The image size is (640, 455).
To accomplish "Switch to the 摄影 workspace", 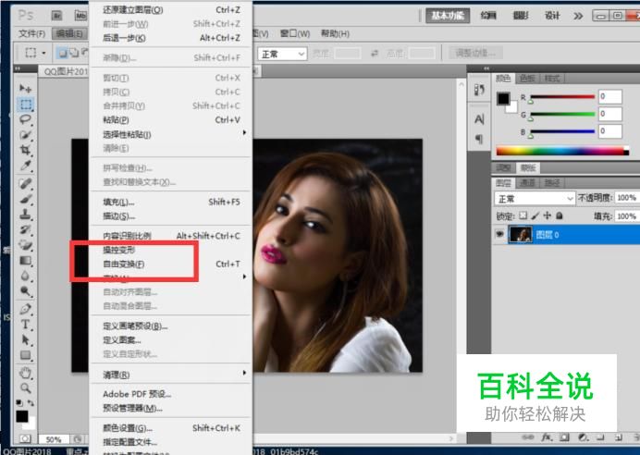I will coord(521,16).
